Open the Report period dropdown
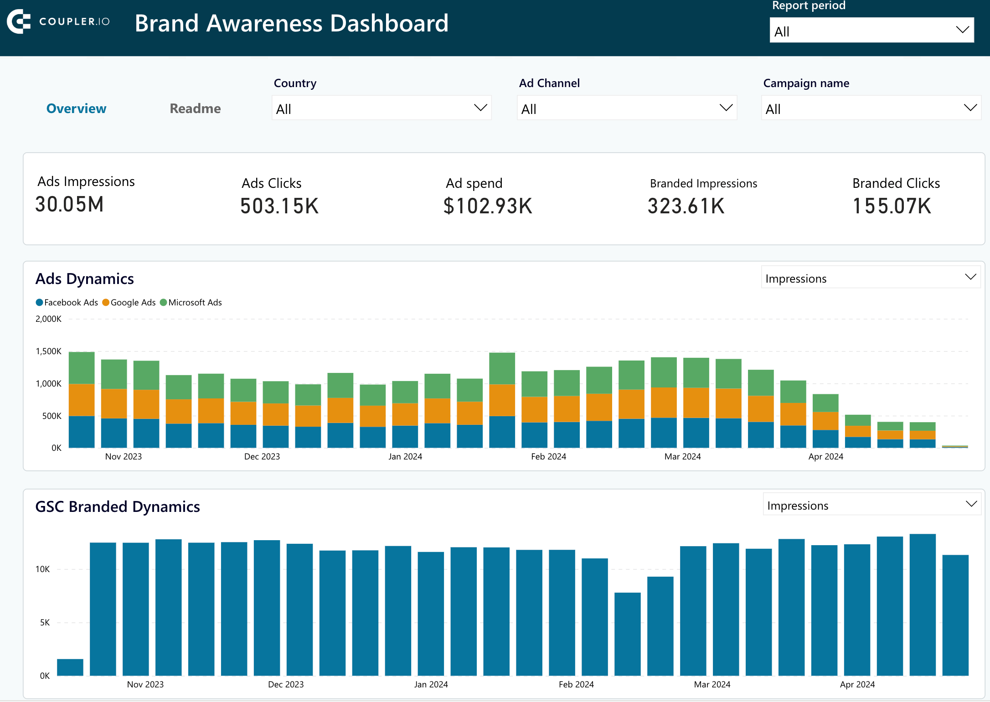 pos(871,30)
